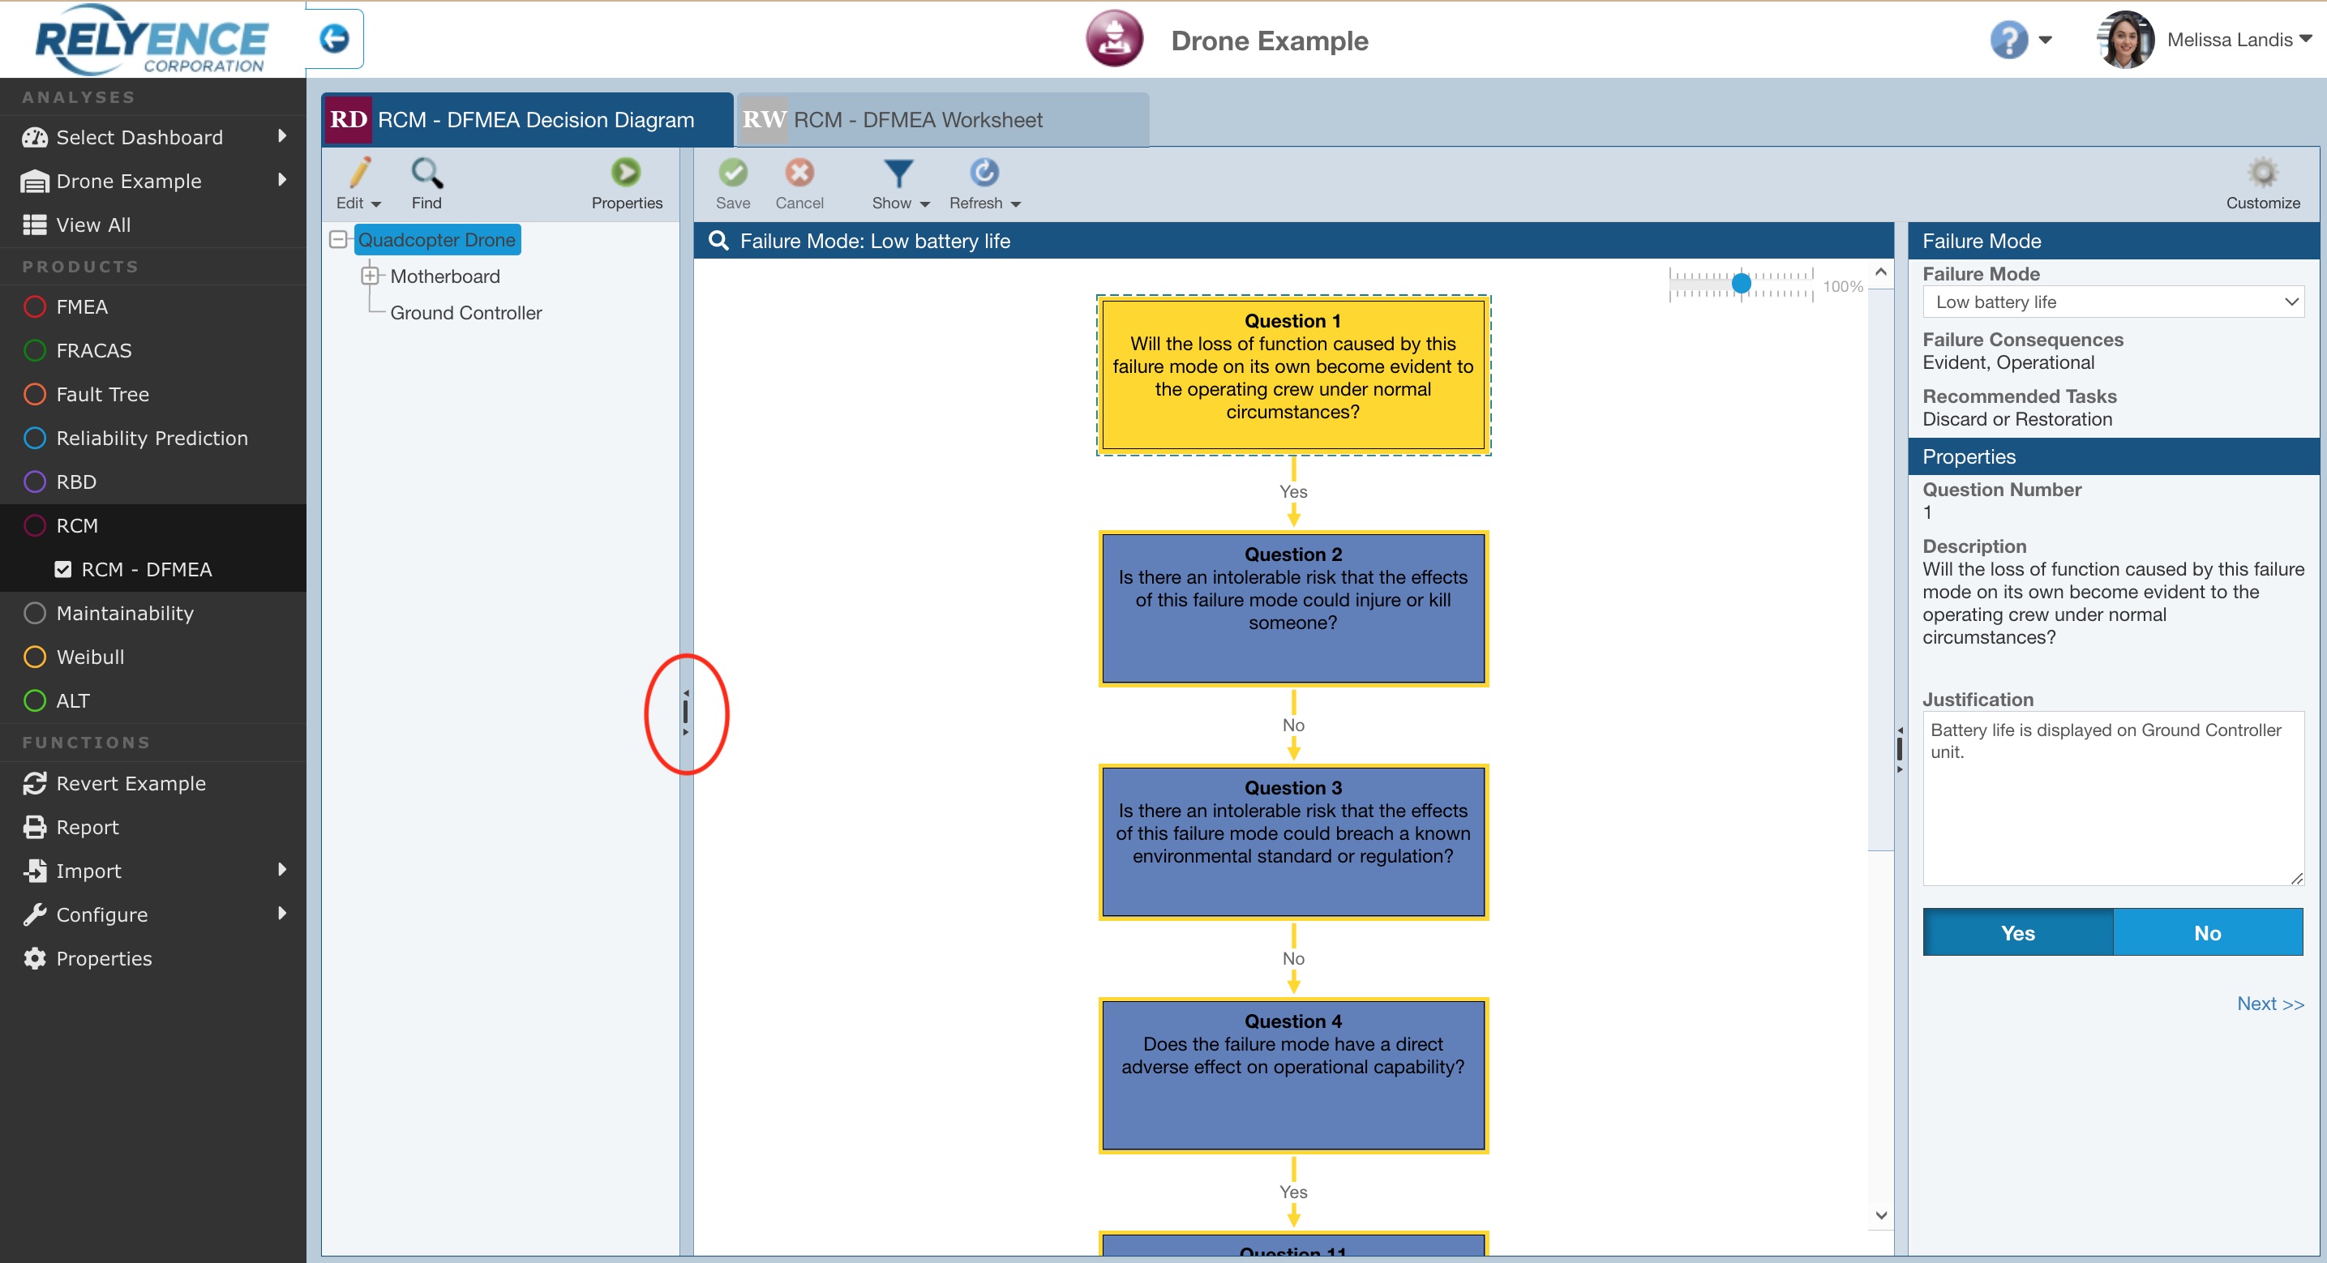Open the Failure Mode dropdown
The image size is (2327, 1263).
(2112, 302)
